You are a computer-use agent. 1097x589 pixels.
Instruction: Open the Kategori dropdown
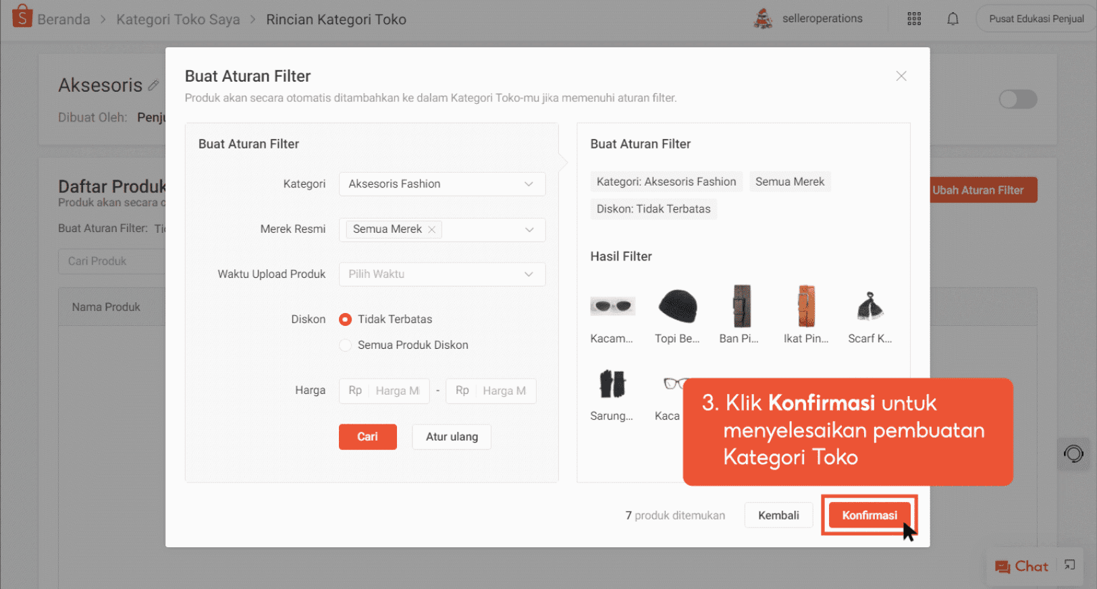[442, 184]
